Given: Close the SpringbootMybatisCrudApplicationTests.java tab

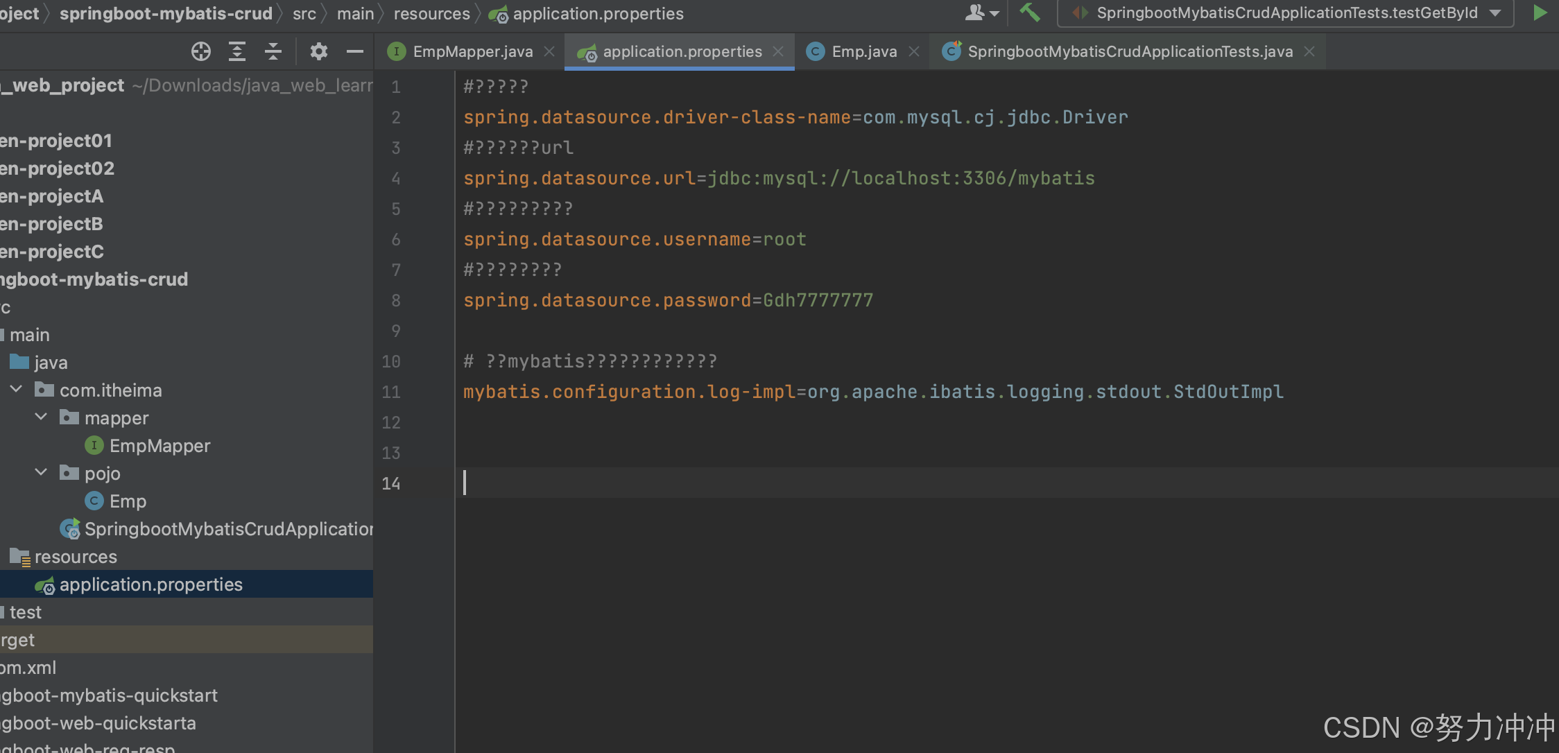Looking at the screenshot, I should point(1309,51).
